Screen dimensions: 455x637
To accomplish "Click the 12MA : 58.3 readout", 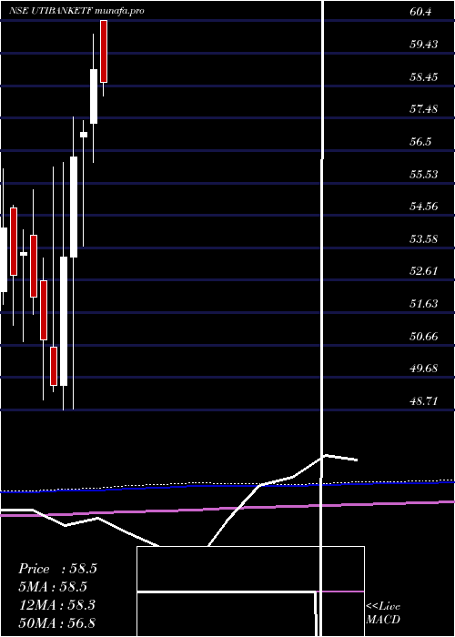I will (56, 604).
